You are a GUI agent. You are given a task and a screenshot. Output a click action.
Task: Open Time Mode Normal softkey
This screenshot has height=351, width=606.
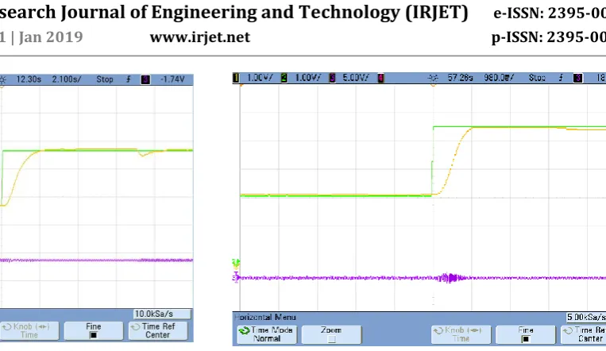267,334
